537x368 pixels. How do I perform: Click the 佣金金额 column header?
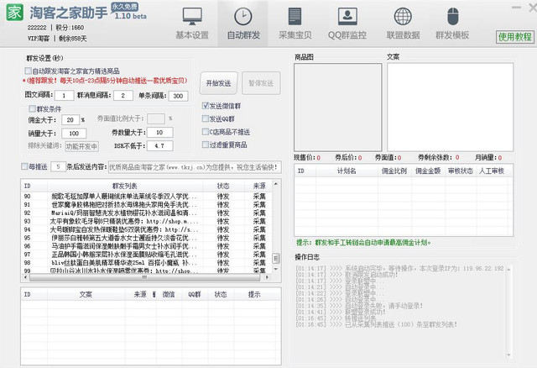pyautogui.click(x=428, y=171)
